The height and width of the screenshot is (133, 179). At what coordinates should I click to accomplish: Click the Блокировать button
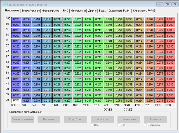click(129, 119)
